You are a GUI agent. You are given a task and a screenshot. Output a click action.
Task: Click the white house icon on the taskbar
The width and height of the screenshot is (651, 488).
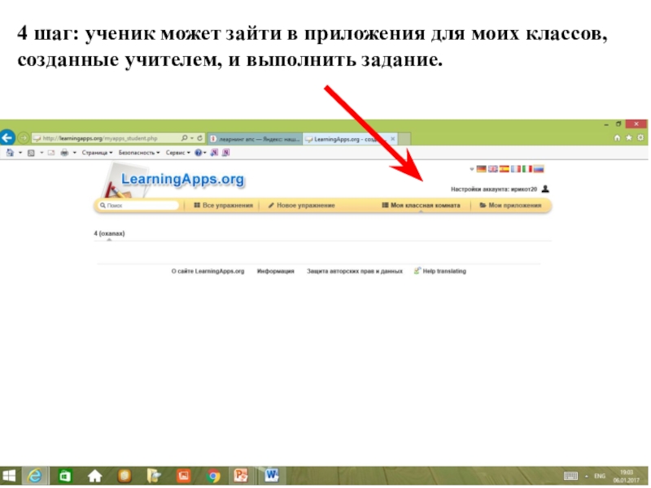click(94, 476)
